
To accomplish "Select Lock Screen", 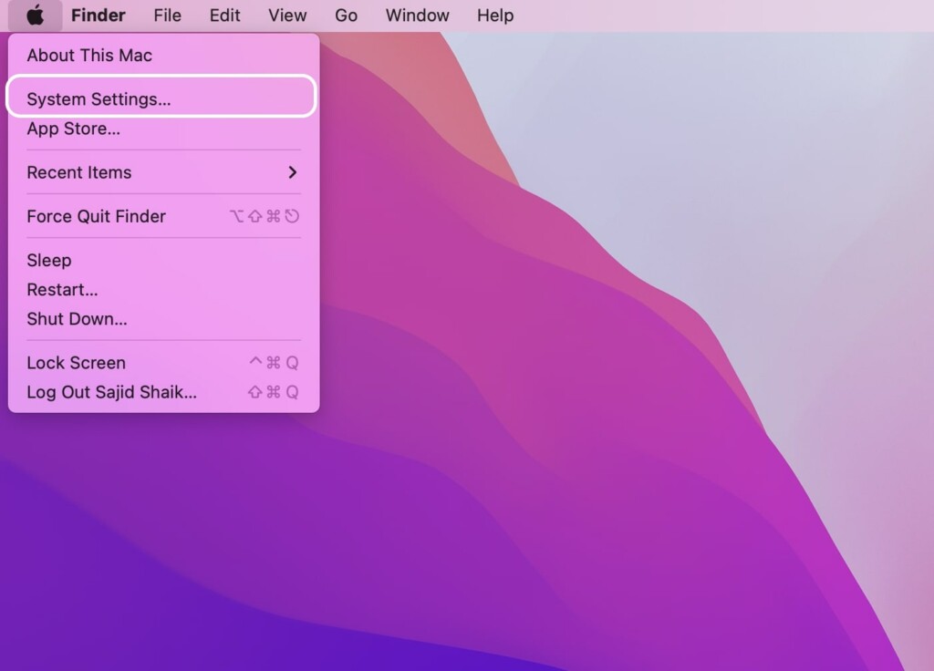I will pyautogui.click(x=164, y=363).
